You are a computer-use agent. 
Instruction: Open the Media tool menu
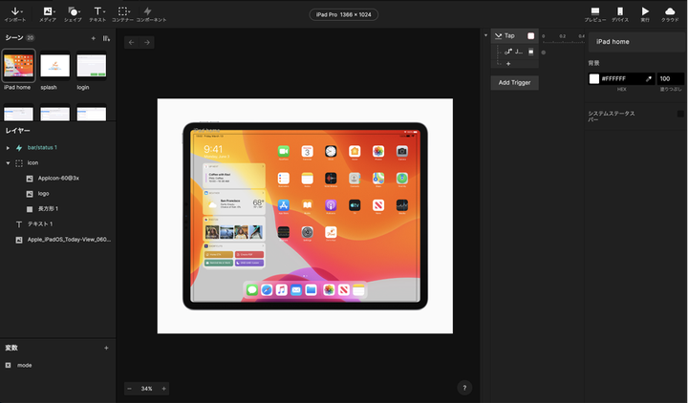click(48, 14)
